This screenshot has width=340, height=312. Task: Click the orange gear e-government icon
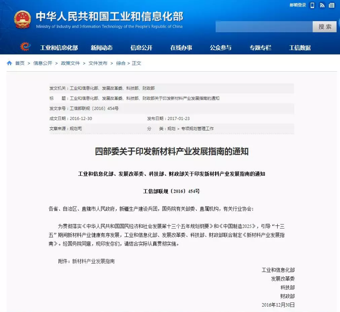pos(25,47)
